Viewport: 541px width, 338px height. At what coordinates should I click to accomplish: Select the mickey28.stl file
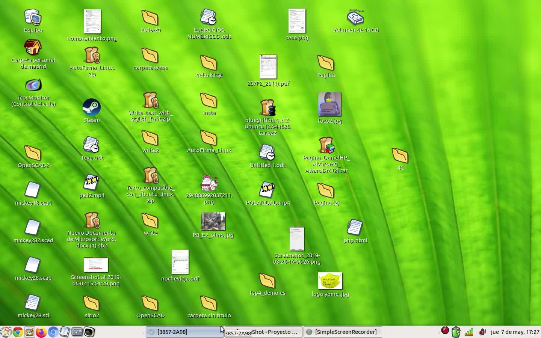tap(33, 303)
